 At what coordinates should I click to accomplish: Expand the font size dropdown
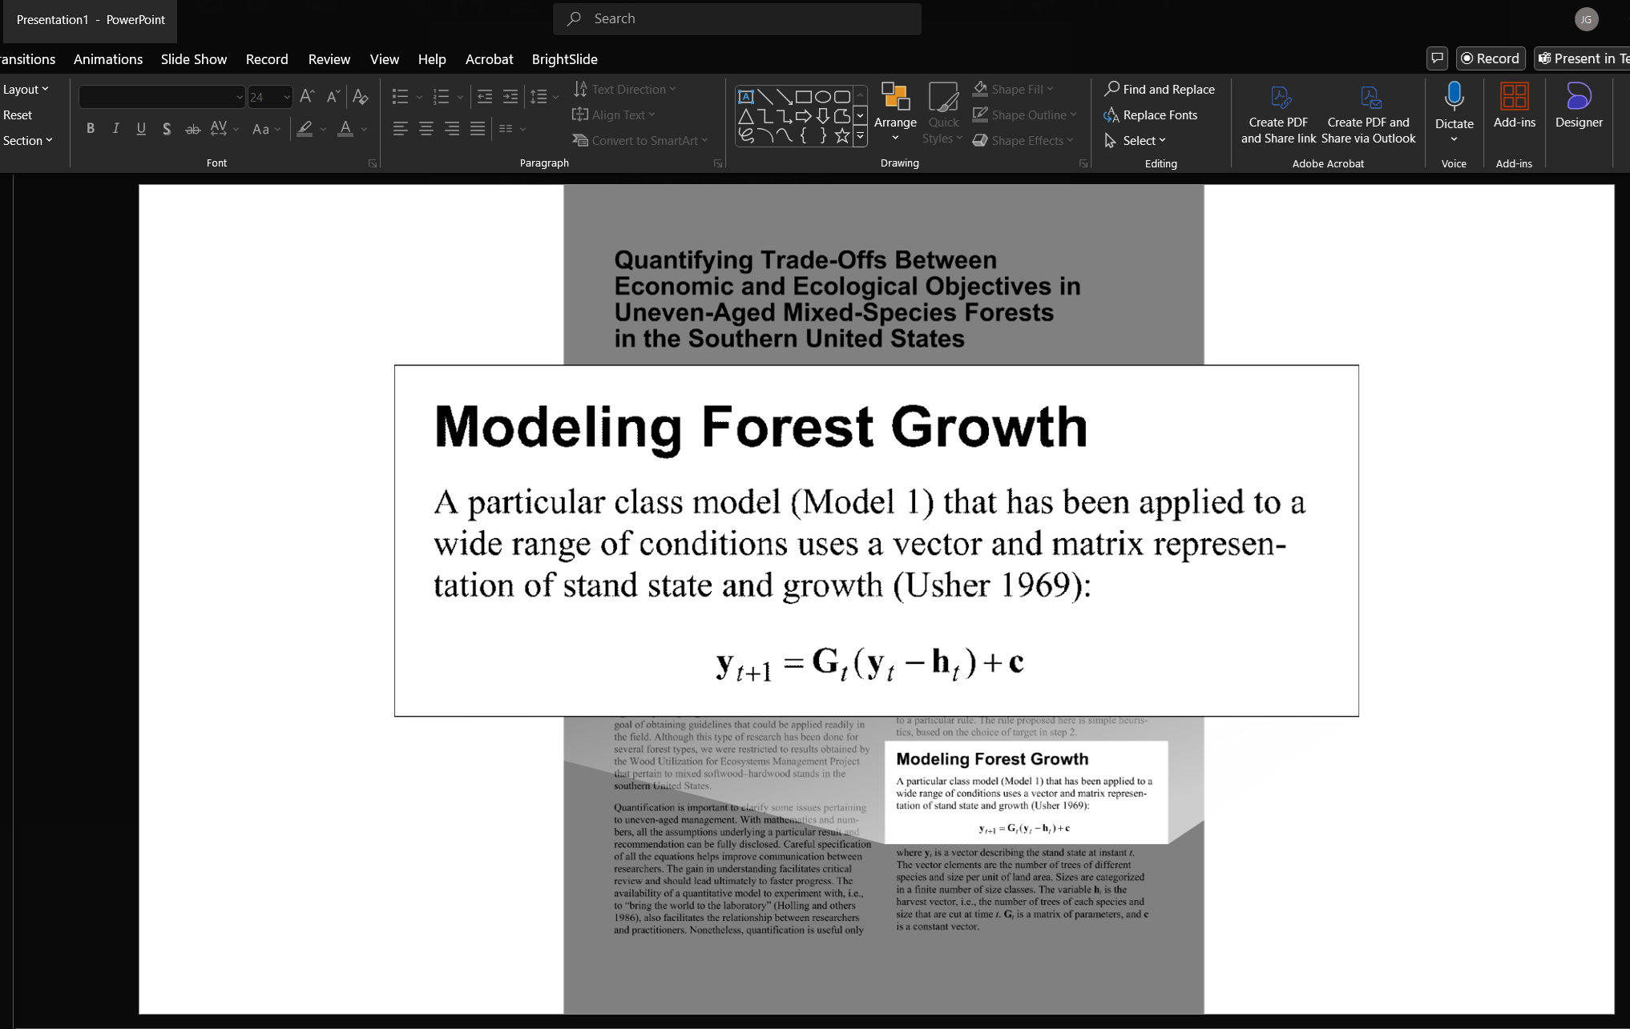286,97
